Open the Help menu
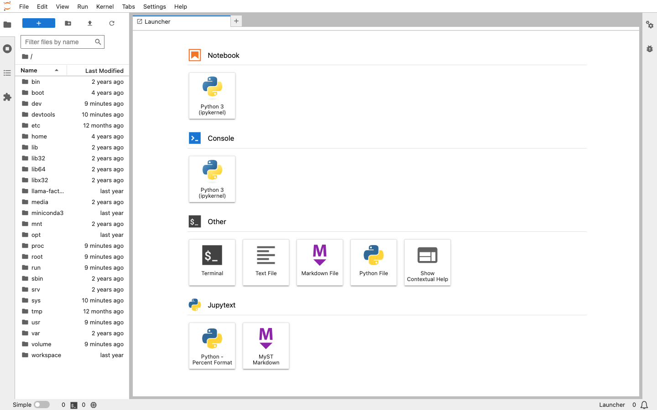The height and width of the screenshot is (410, 657). pyautogui.click(x=181, y=6)
